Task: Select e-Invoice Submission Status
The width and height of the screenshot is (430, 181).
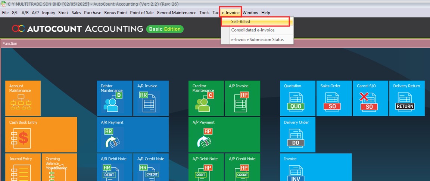Action: pyautogui.click(x=257, y=40)
